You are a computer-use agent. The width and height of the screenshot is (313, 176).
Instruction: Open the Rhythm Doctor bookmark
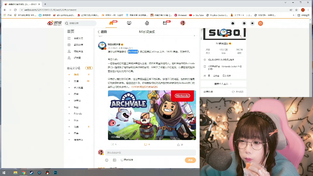(x=217, y=15)
